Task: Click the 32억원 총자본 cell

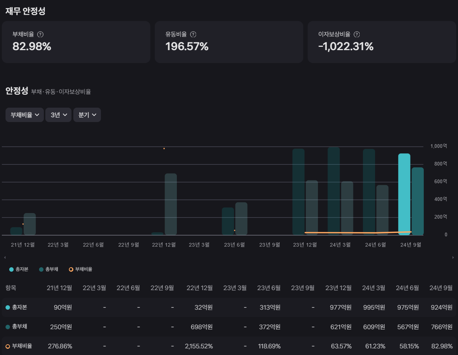Action: 203,307
